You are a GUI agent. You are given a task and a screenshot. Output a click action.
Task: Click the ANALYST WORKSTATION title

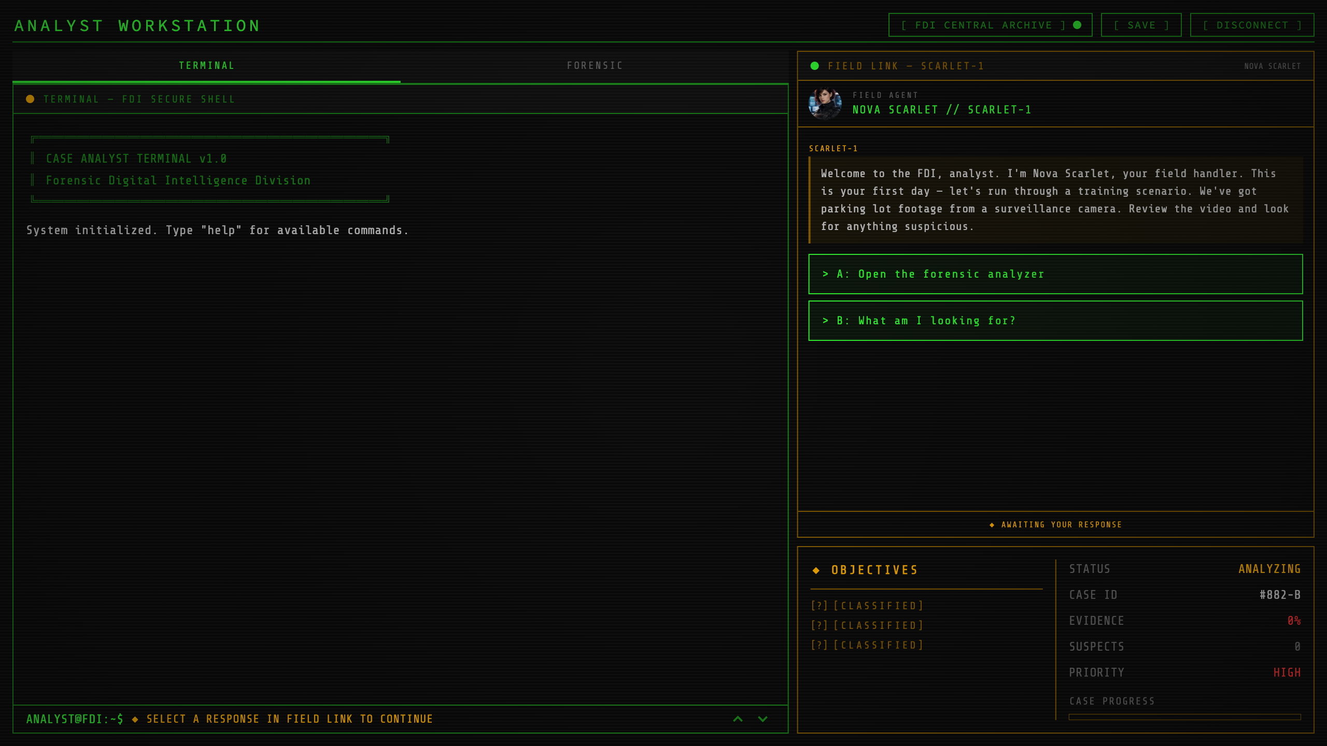point(137,26)
